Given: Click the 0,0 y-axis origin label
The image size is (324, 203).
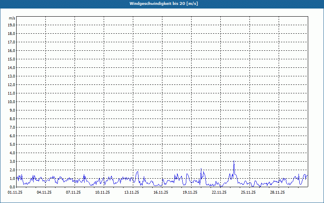Looking at the screenshot, I should tap(12, 187).
